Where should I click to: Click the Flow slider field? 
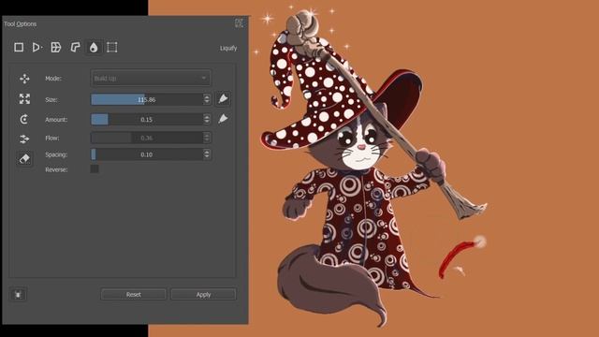(147, 138)
